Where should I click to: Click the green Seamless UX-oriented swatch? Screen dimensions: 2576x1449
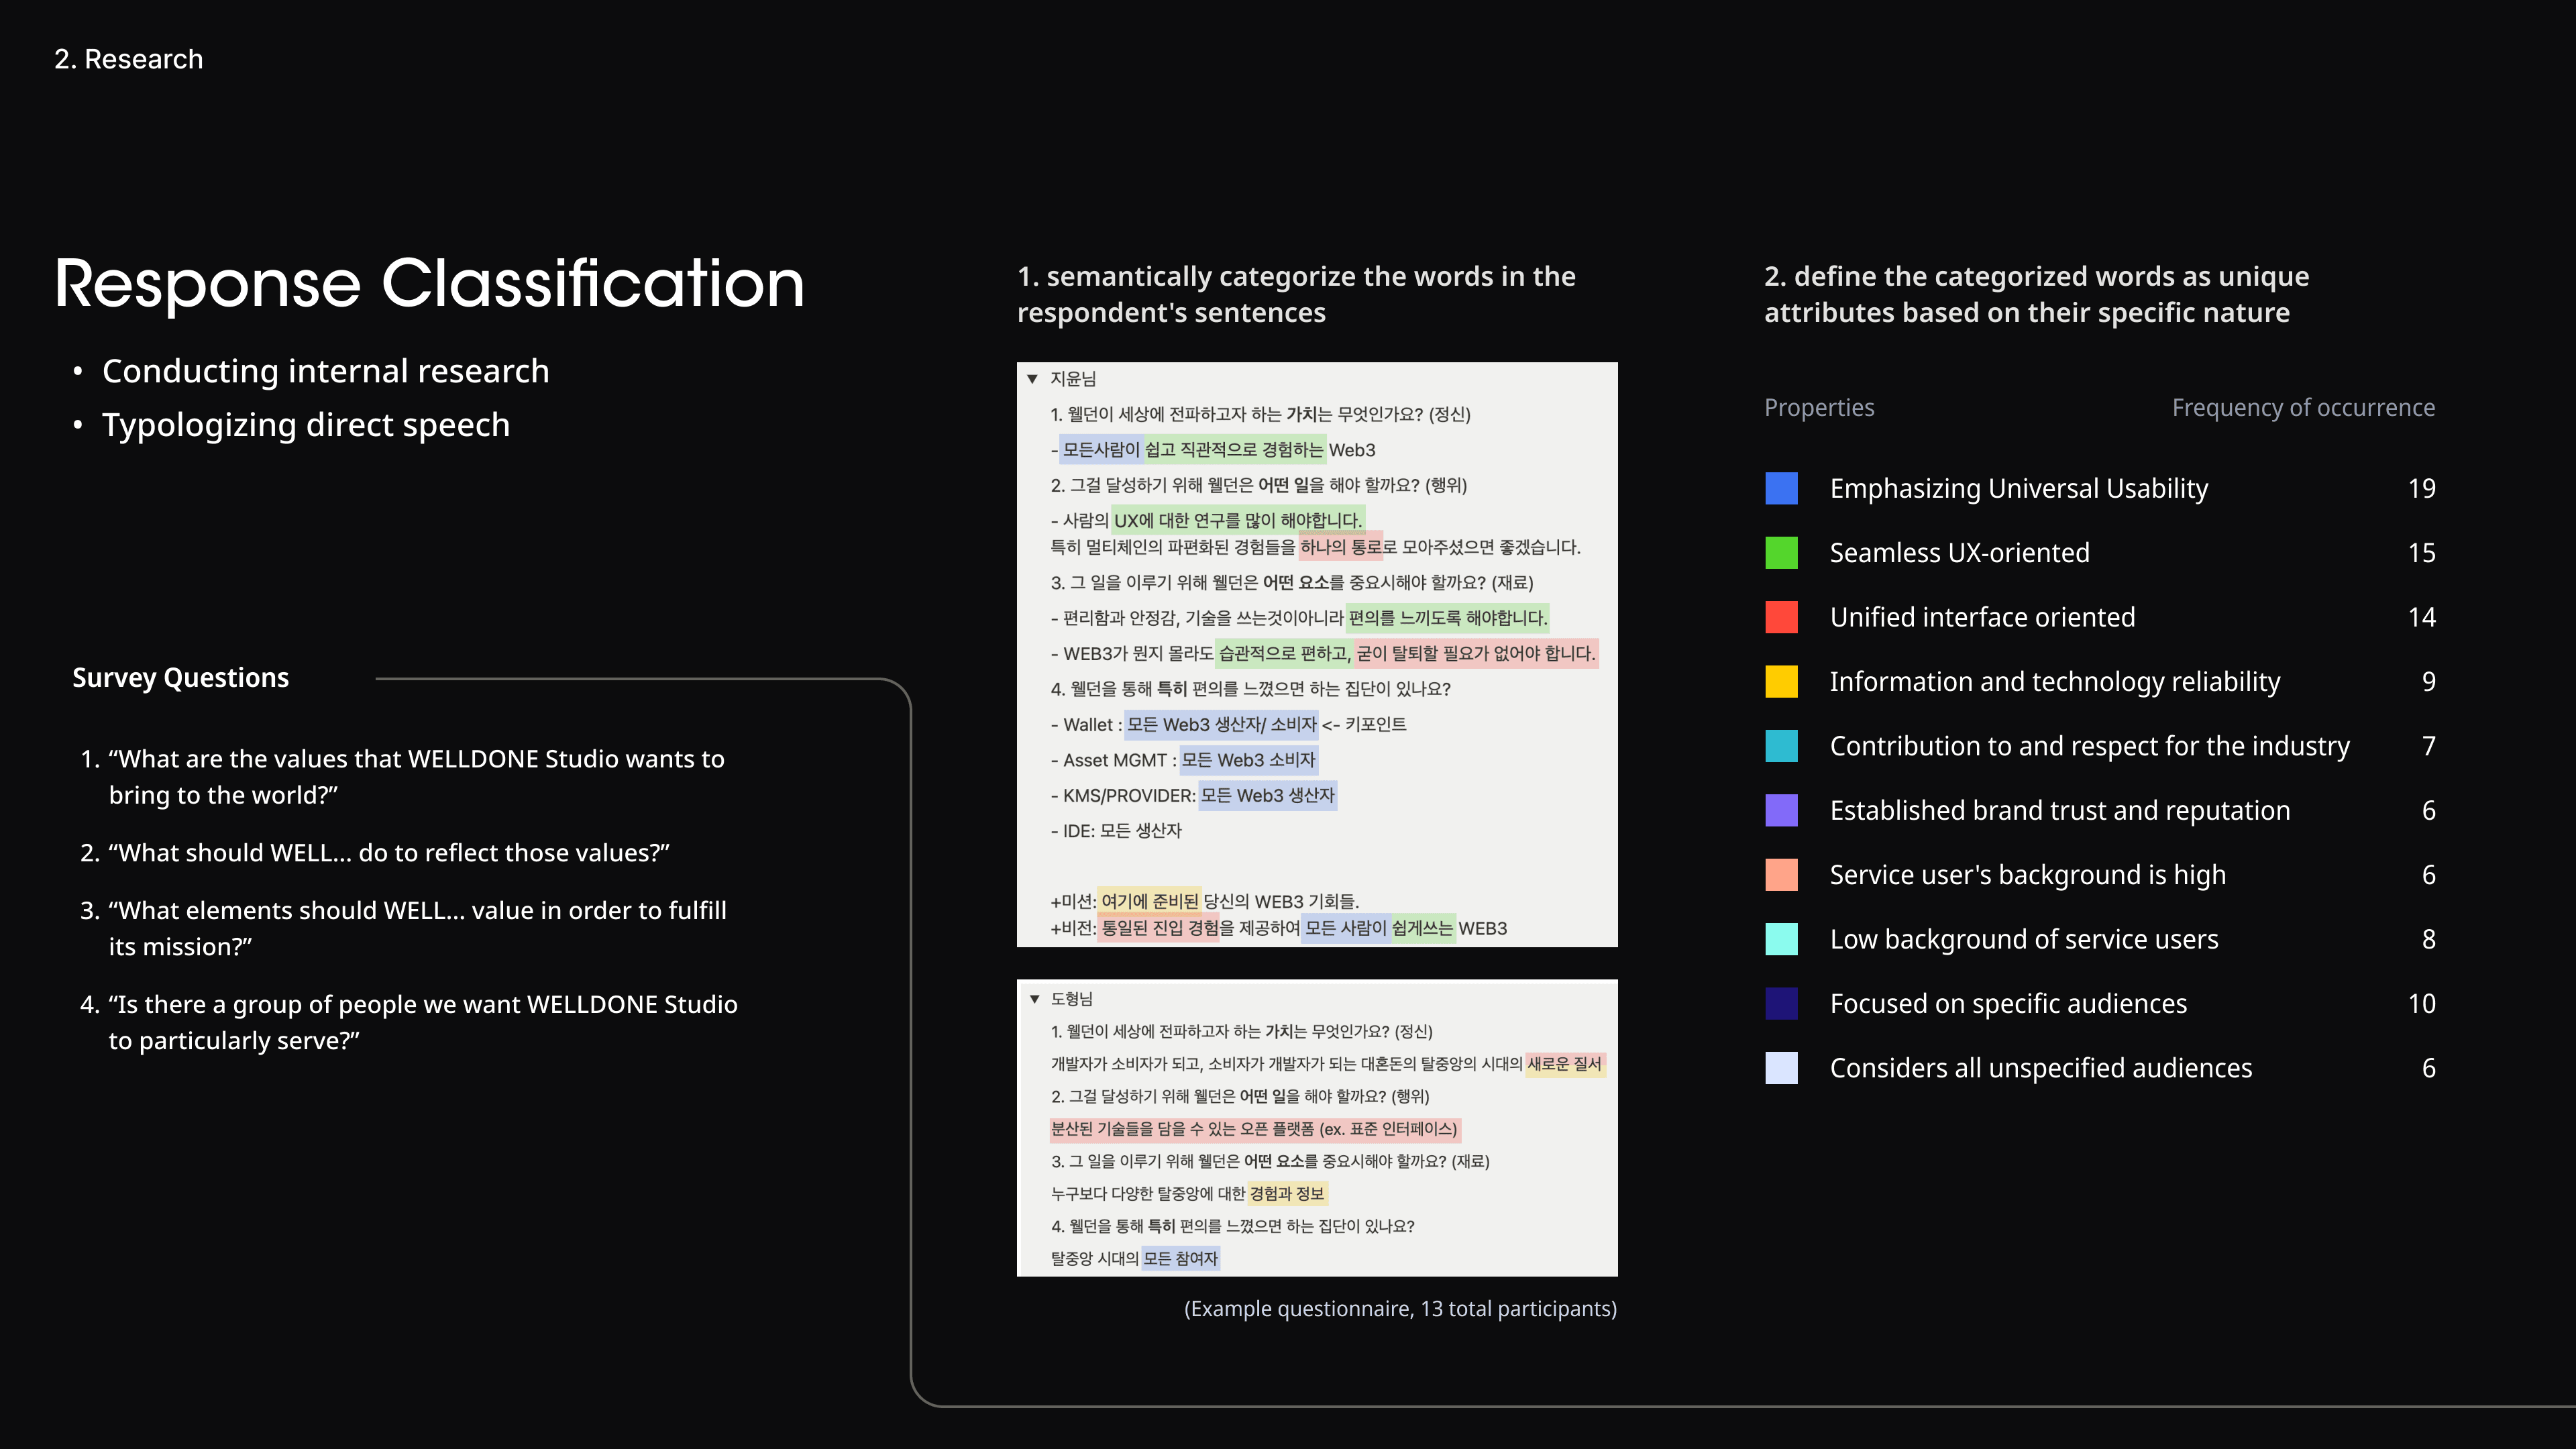point(1781,553)
